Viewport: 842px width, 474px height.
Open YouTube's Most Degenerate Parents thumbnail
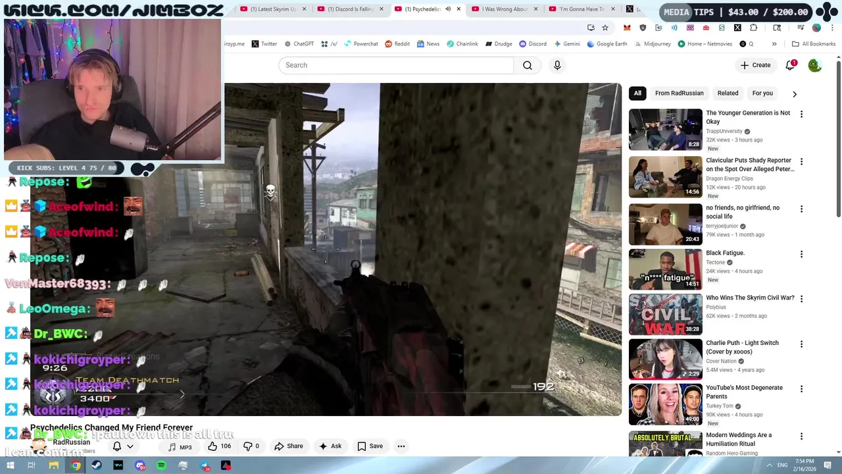pos(665,404)
